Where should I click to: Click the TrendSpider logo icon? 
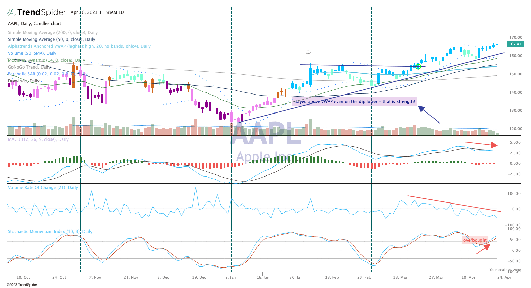(11, 12)
